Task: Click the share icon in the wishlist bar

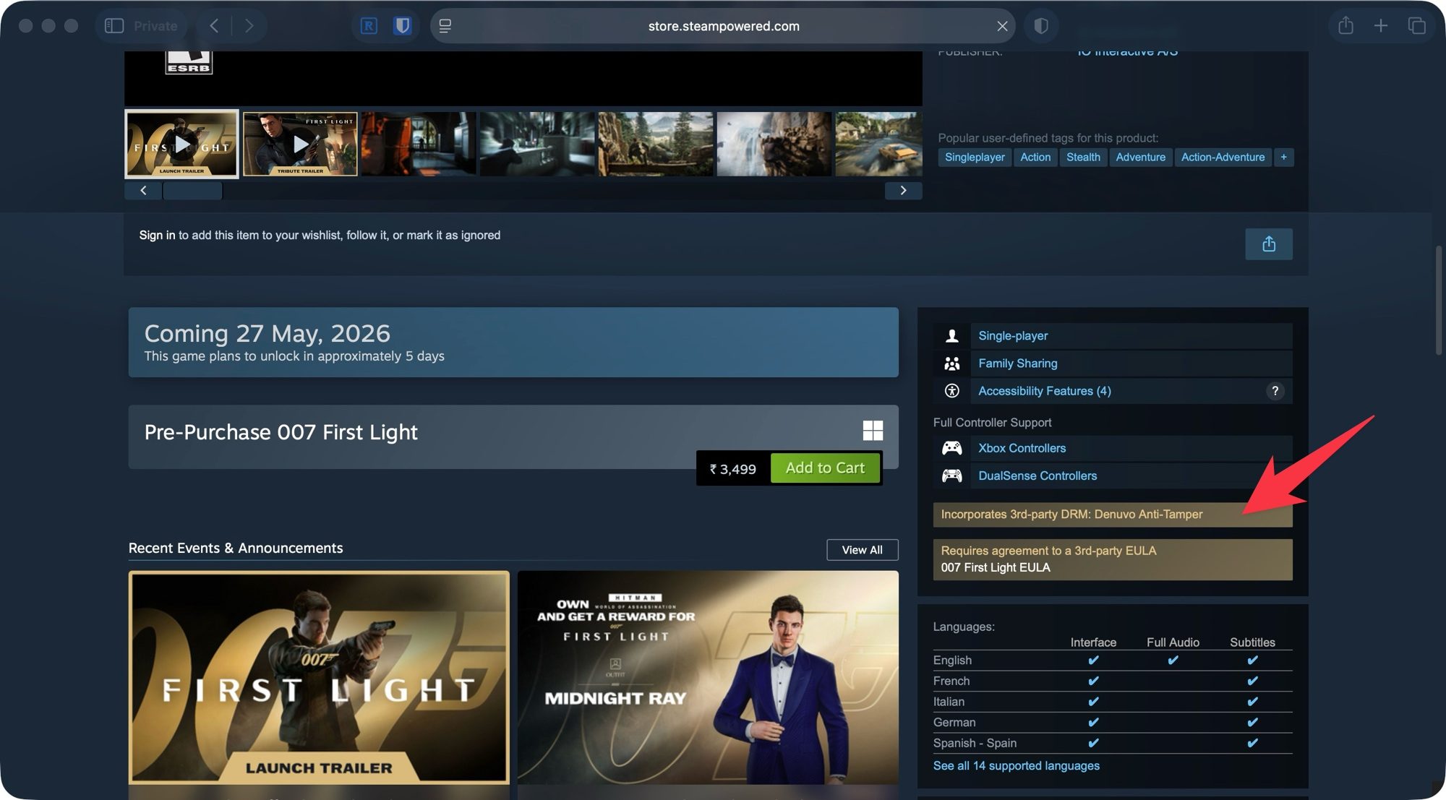Action: tap(1269, 244)
